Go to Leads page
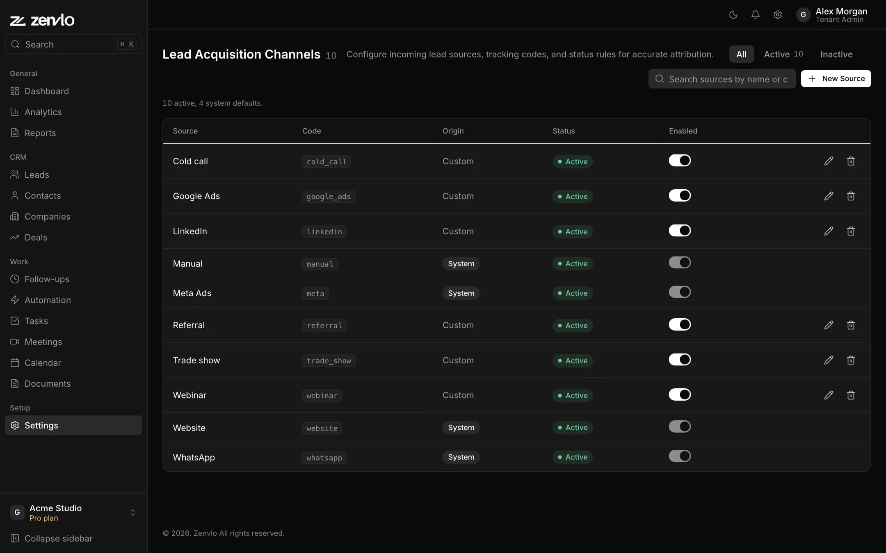The height and width of the screenshot is (553, 886). [73, 175]
